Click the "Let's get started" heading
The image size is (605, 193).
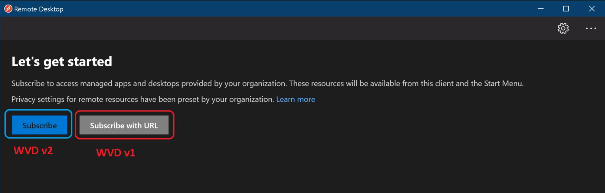[62, 62]
